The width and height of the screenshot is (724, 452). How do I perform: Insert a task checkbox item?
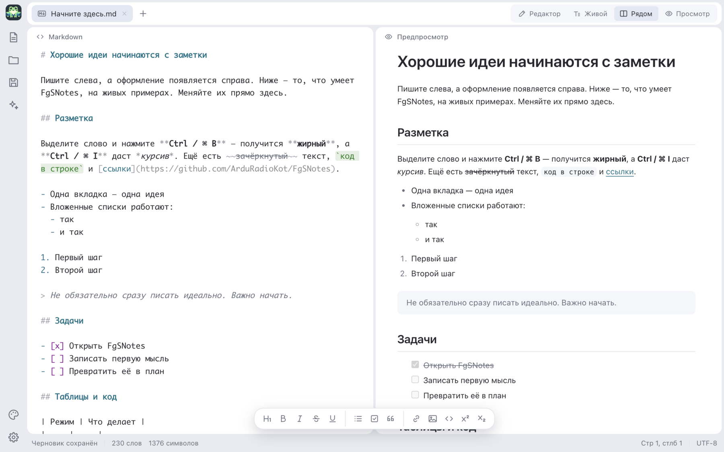coord(374,419)
